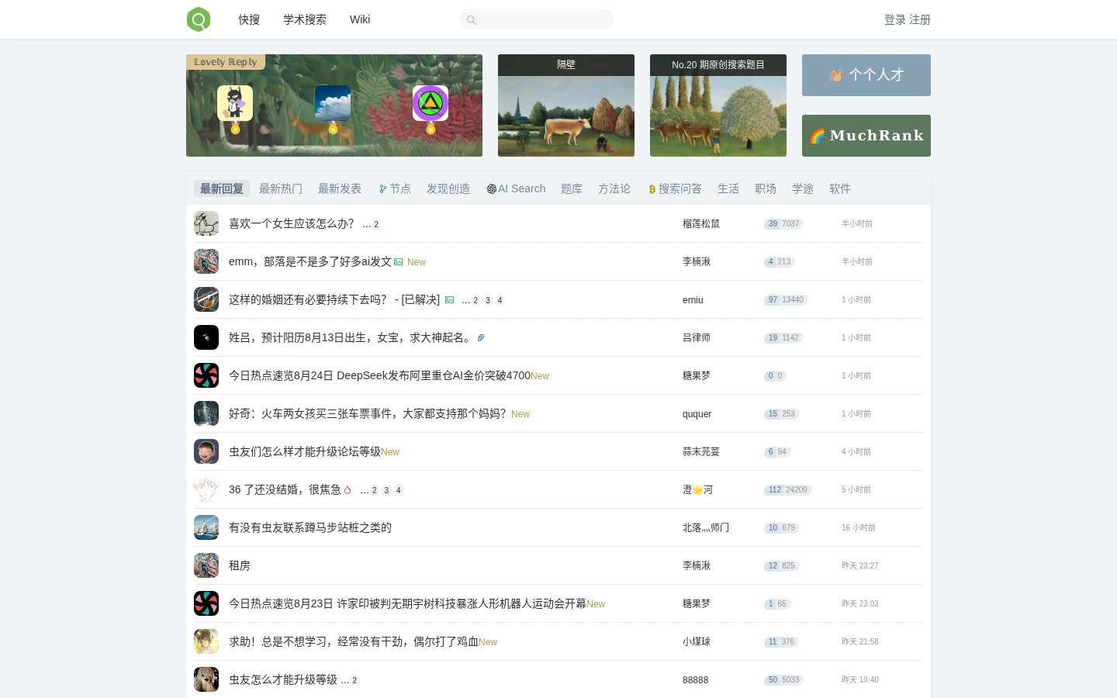Click avatar beside 喜欢一个女生应该怎么办 post

[206, 223]
